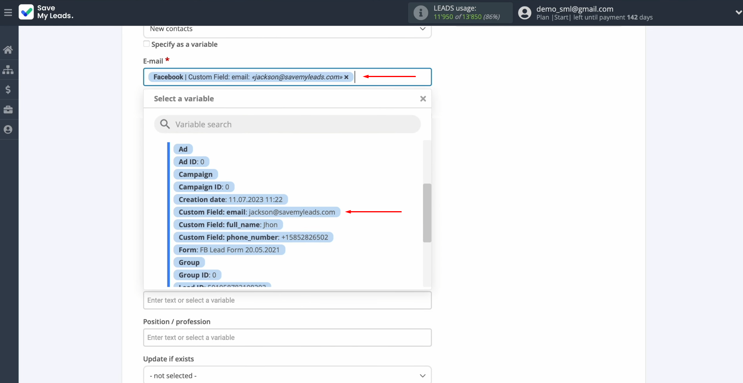Click the variable search magnifier icon

point(165,124)
